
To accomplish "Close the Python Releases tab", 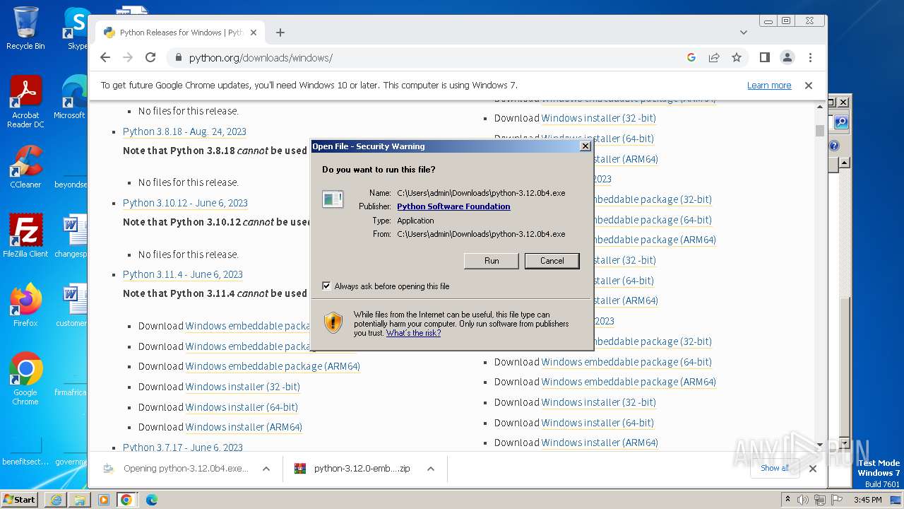I will tap(254, 33).
